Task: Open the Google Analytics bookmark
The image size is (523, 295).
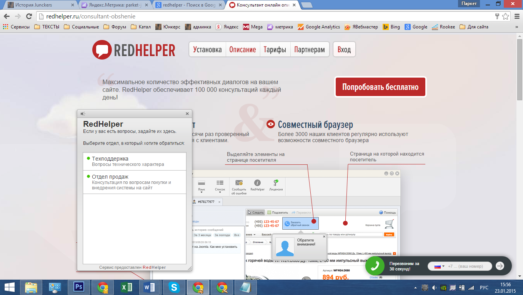Action: coord(319,27)
